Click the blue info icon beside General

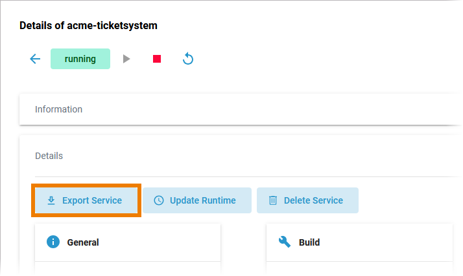pos(53,242)
